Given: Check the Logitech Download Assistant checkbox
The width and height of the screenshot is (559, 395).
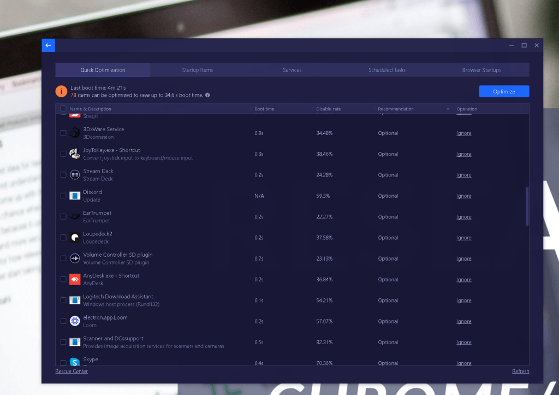Looking at the screenshot, I should (x=63, y=300).
